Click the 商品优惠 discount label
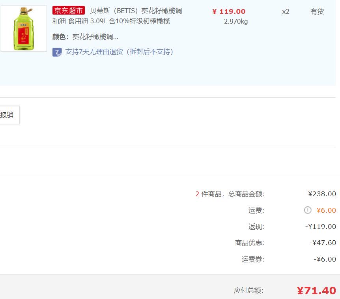 [x=250, y=243]
